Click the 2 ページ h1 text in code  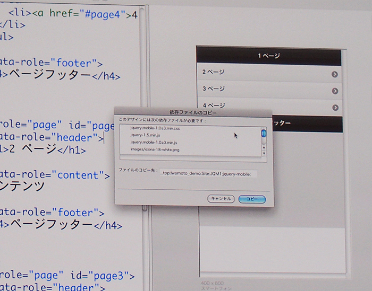[x=33, y=149]
